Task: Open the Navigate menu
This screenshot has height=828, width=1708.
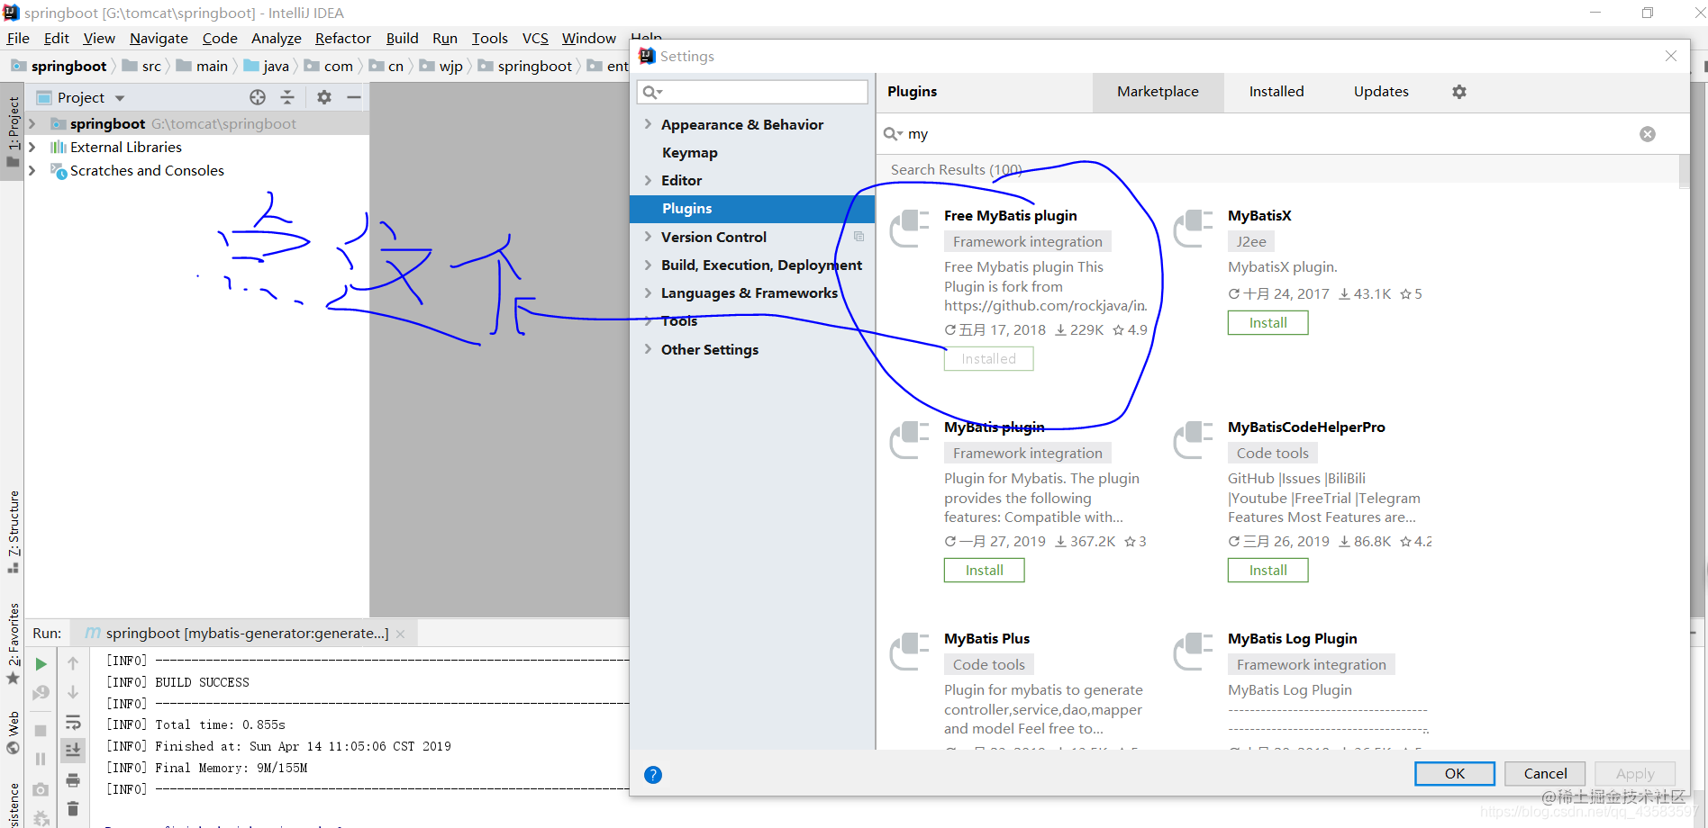Action: pos(159,38)
